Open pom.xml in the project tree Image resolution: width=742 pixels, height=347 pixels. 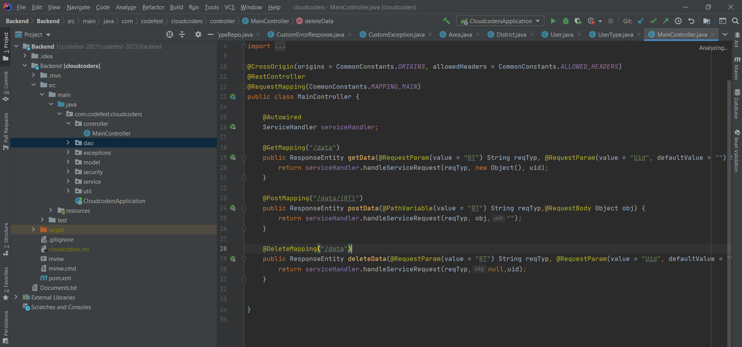pyautogui.click(x=60, y=278)
